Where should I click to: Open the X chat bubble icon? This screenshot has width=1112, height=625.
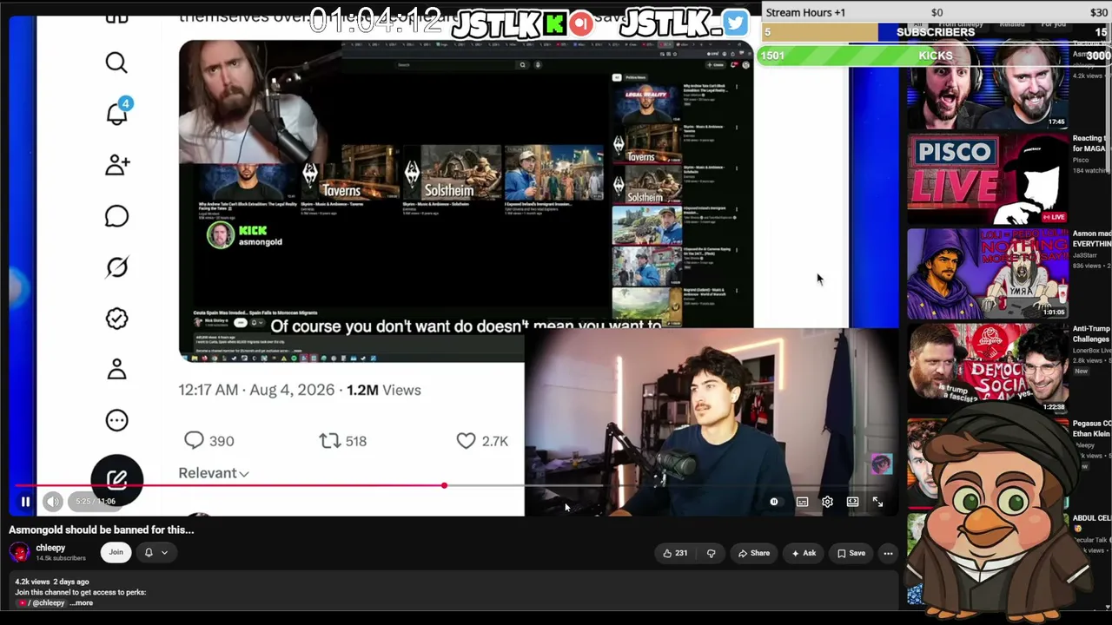tap(117, 215)
